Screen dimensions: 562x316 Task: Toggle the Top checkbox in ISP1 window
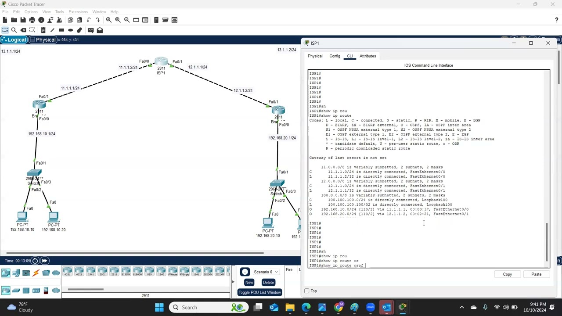tap(307, 291)
